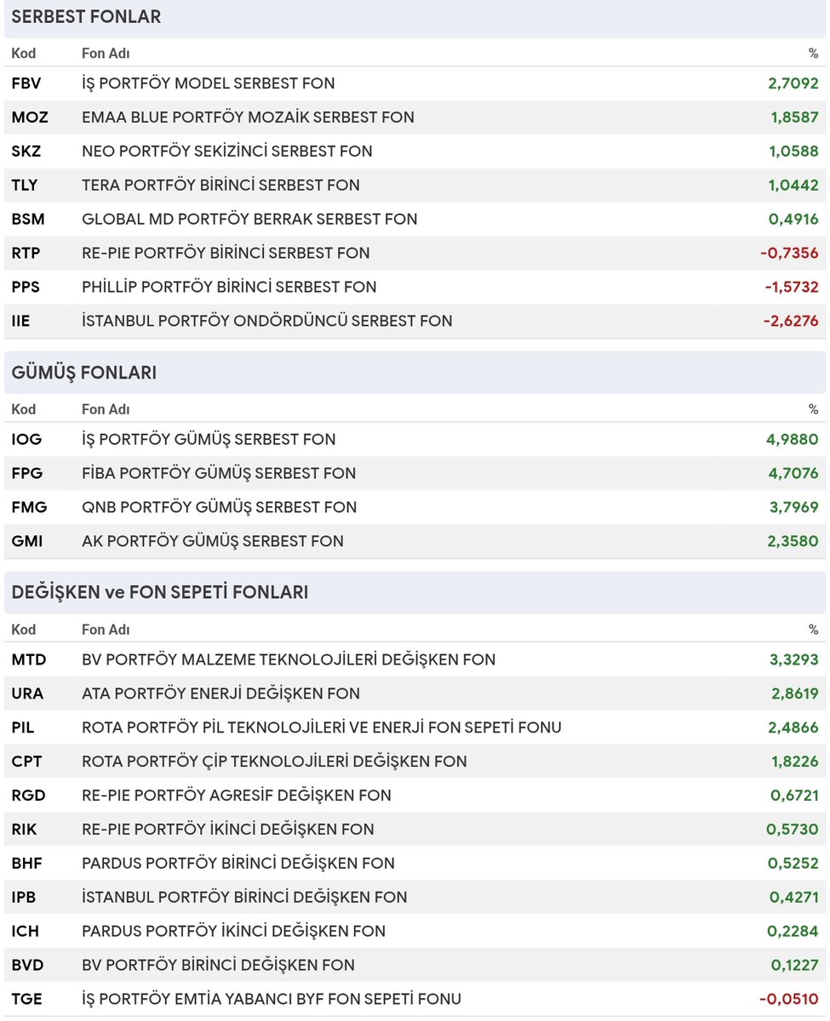The width and height of the screenshot is (830, 1021).
Task: Select the SKZ fund code
Action: [26, 151]
